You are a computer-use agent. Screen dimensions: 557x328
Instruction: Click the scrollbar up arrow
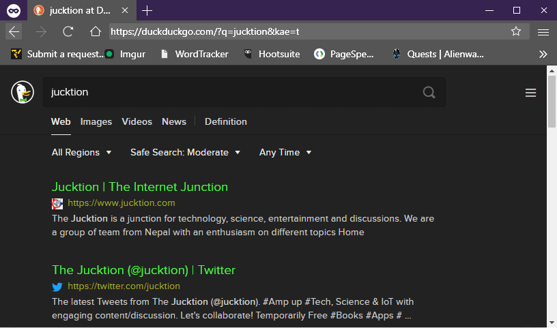click(552, 71)
